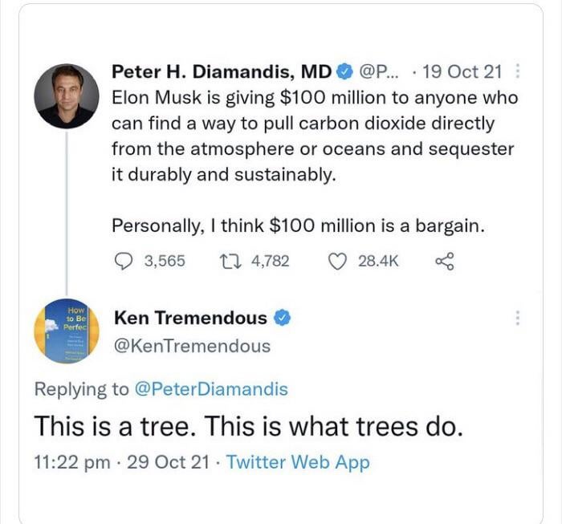Image resolution: width=562 pixels, height=524 pixels.
Task: Click the 4,782 retweets count
Action: click(x=266, y=261)
